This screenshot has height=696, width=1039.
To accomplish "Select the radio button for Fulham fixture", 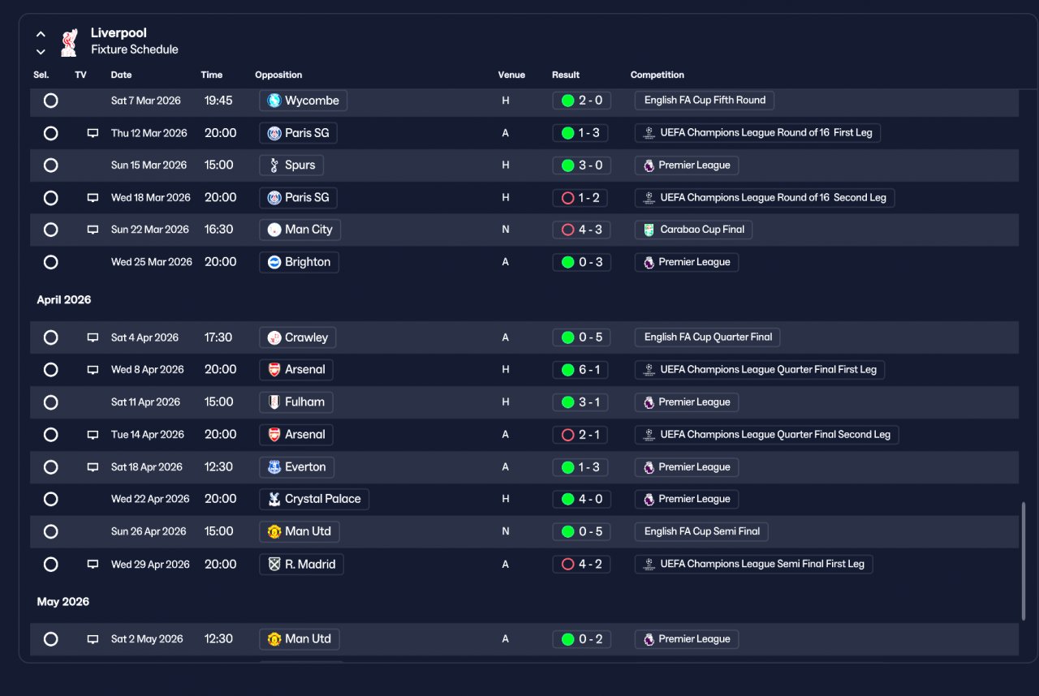I will [x=50, y=402].
